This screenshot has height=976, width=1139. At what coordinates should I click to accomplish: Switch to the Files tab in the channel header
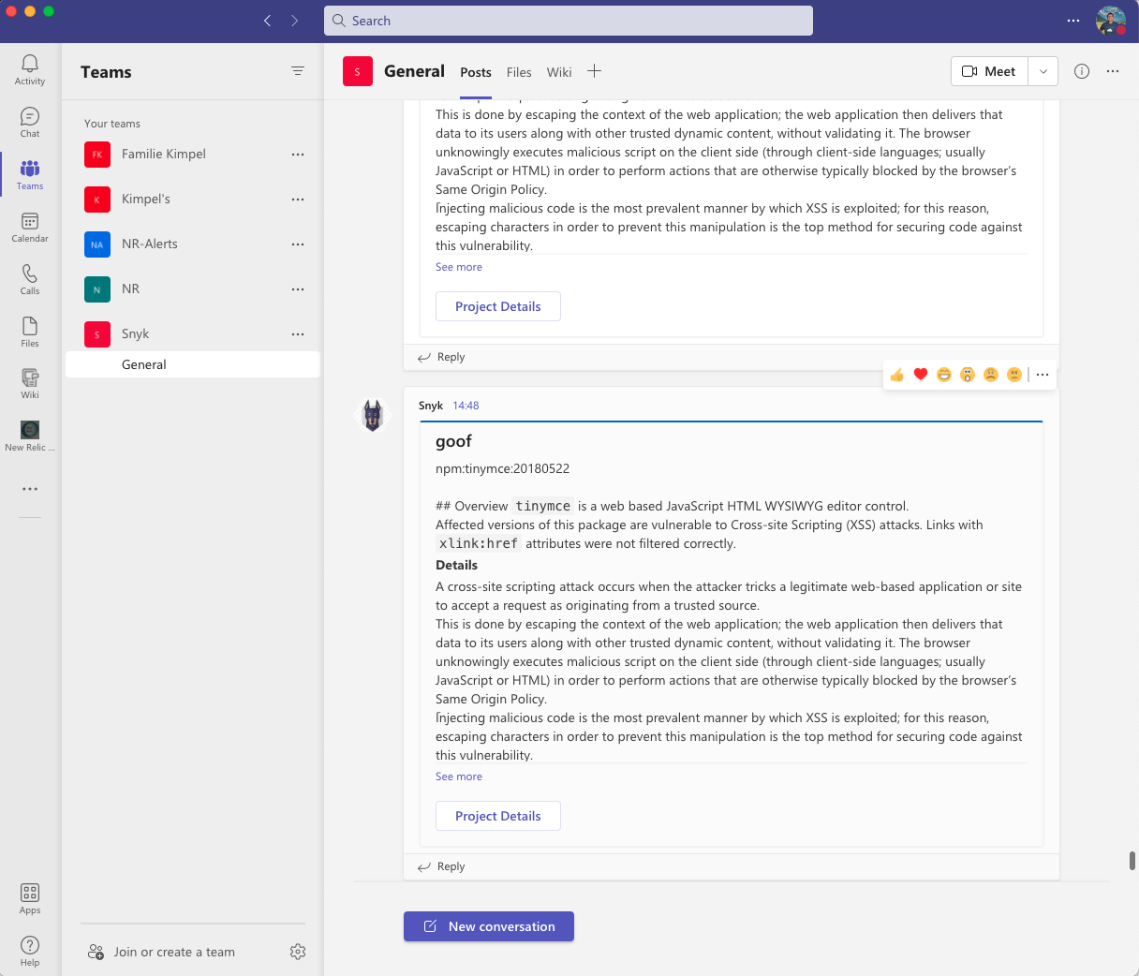click(519, 72)
